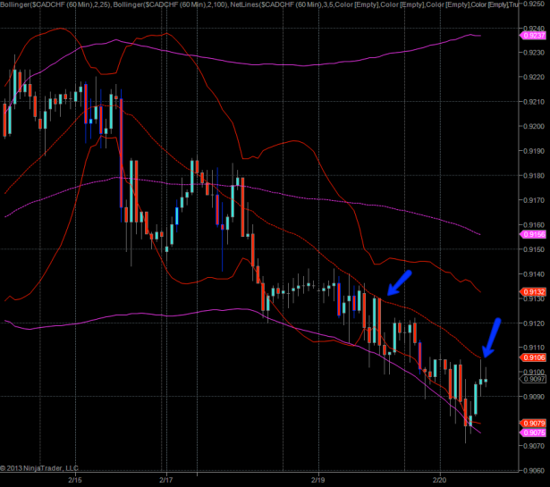Select the current price 0.9097 marker
Screen dimensions: 550x487
click(x=533, y=379)
